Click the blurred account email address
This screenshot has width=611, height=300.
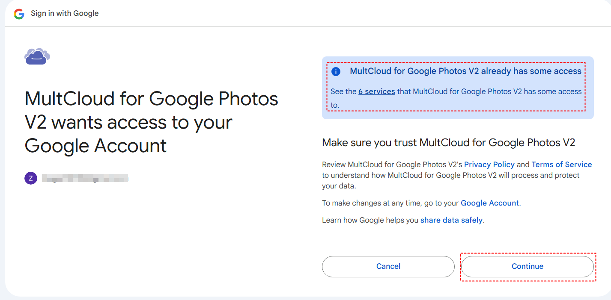pyautogui.click(x=85, y=178)
